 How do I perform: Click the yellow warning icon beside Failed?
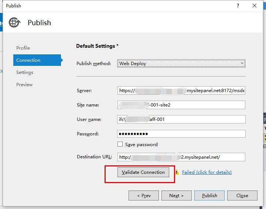point(177,172)
